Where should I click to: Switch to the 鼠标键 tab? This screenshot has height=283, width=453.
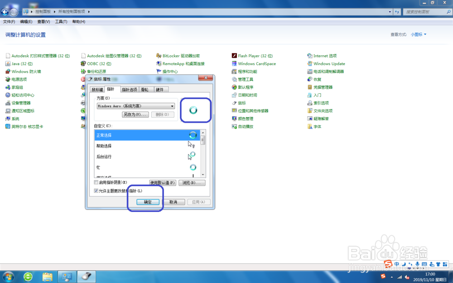[97, 90]
